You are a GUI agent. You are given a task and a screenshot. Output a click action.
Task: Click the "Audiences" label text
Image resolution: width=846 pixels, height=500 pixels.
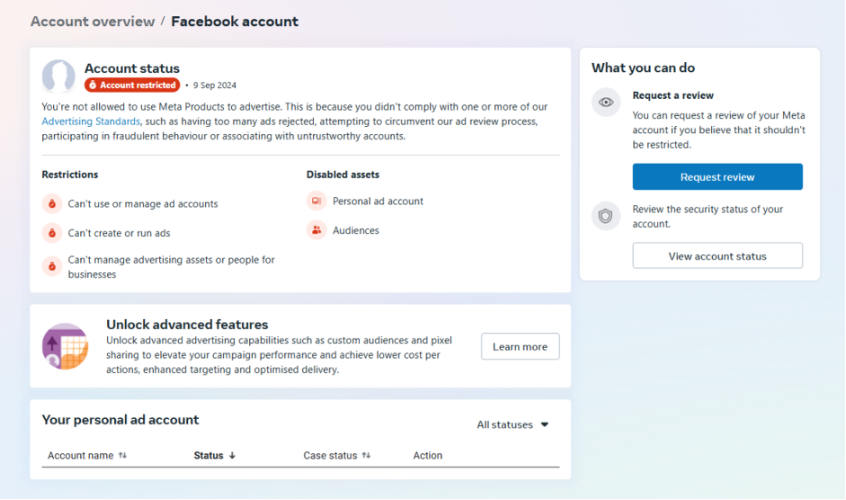coord(356,230)
